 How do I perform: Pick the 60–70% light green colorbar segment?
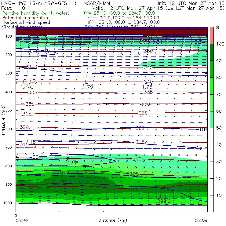click(x=212, y=103)
